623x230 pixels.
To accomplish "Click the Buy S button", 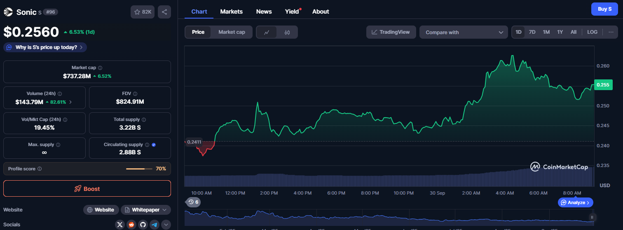I will click(604, 9).
